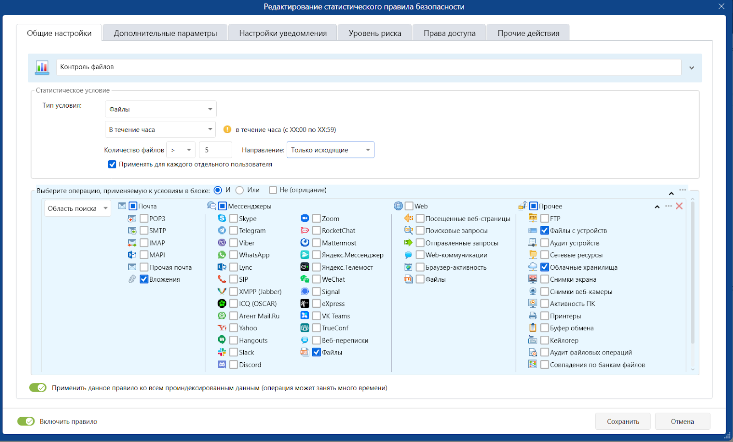Open the Уровень риска tab

pos(375,33)
